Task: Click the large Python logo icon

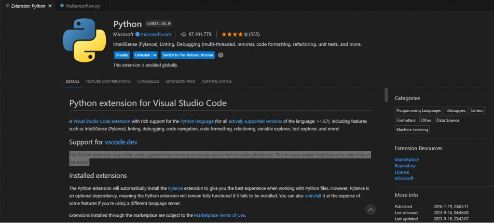Action: pyautogui.click(x=84, y=40)
